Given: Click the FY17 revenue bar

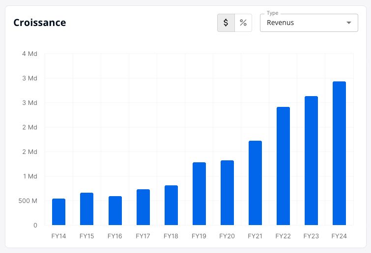Looking at the screenshot, I should (x=143, y=207).
